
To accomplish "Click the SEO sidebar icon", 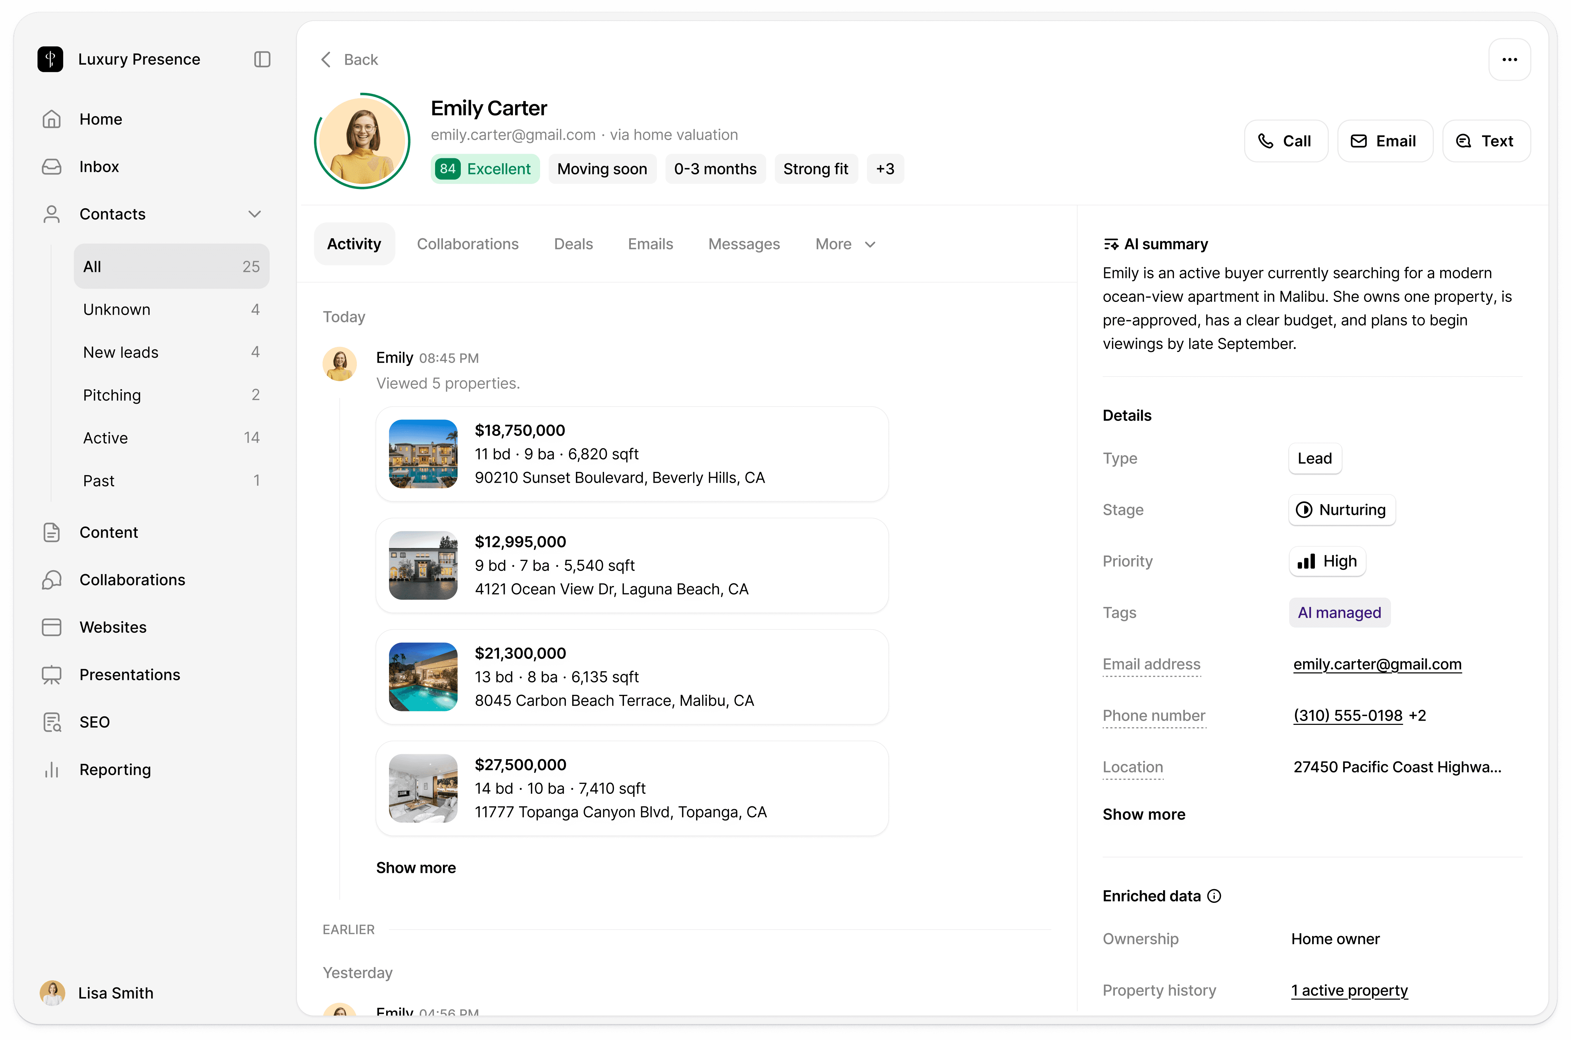I will 52,722.
